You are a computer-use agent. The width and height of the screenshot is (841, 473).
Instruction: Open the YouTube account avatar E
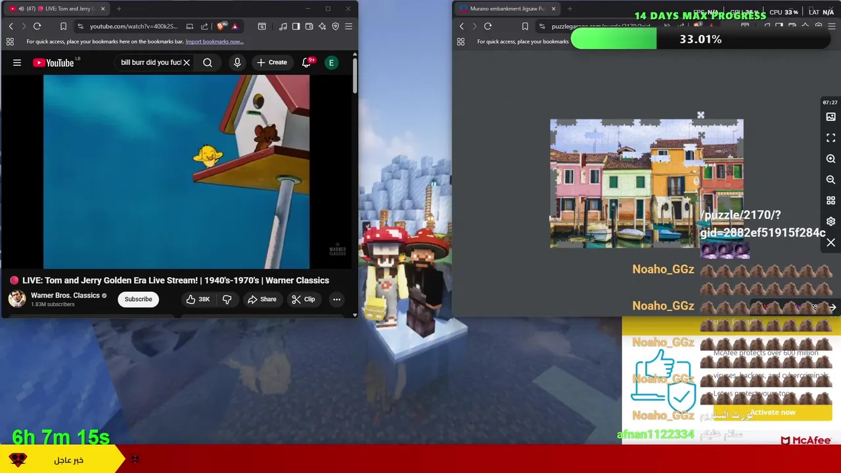tap(332, 62)
